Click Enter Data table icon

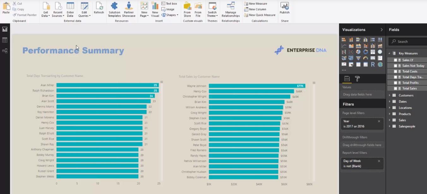[x=70, y=6]
